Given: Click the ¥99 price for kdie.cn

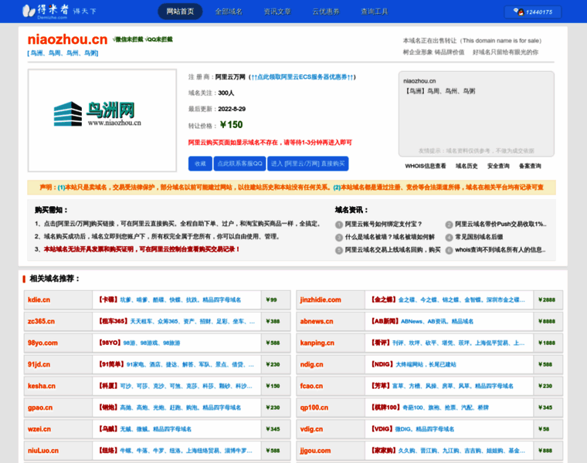Looking at the screenshot, I should [271, 300].
